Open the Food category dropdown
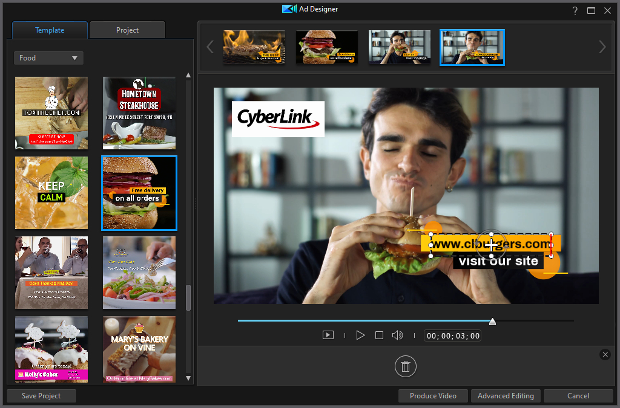The width and height of the screenshot is (620, 408). (48, 58)
